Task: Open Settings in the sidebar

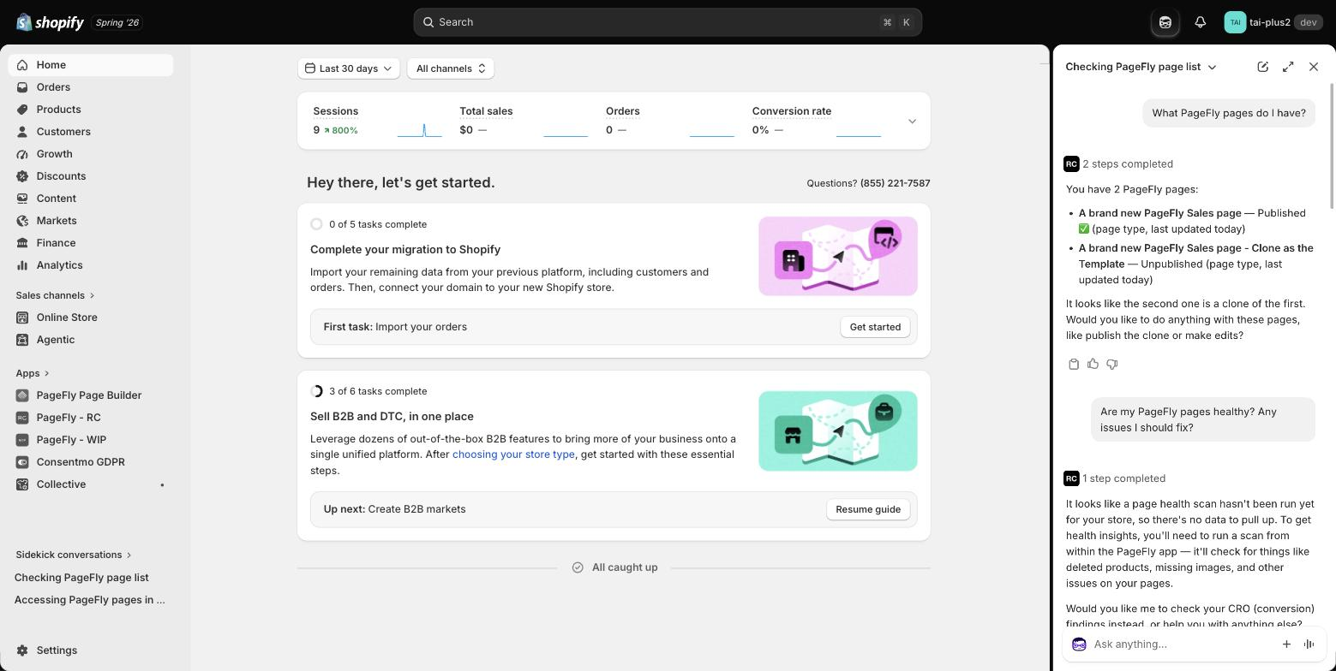Action: [57, 650]
